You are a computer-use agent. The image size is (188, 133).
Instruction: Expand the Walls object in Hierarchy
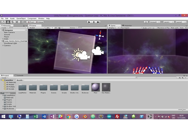[3, 39]
